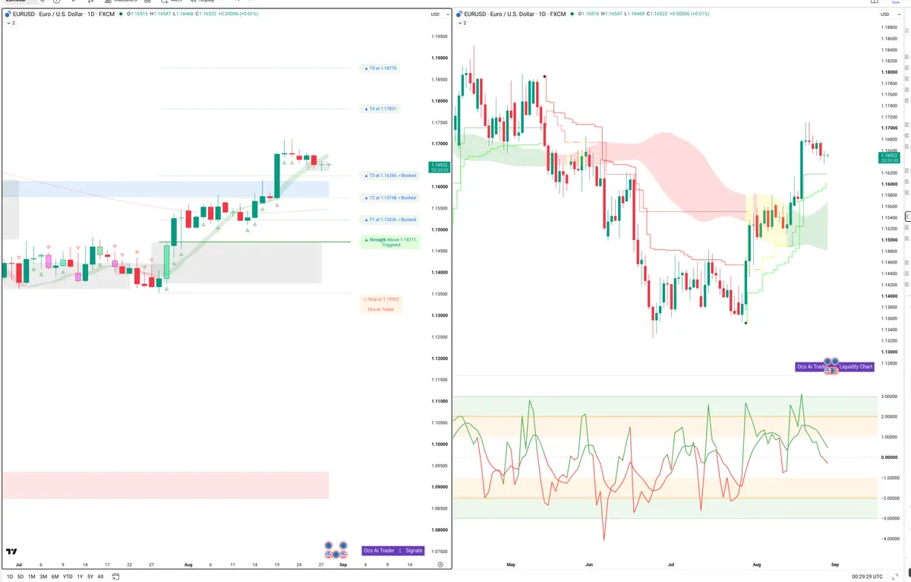
Task: Click the 'T3 at 1.16266 Booked' label
Action: click(391, 176)
